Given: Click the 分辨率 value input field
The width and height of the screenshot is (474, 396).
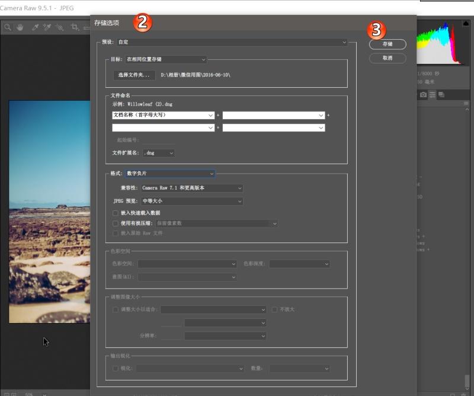Looking at the screenshot, I should click(171, 336).
